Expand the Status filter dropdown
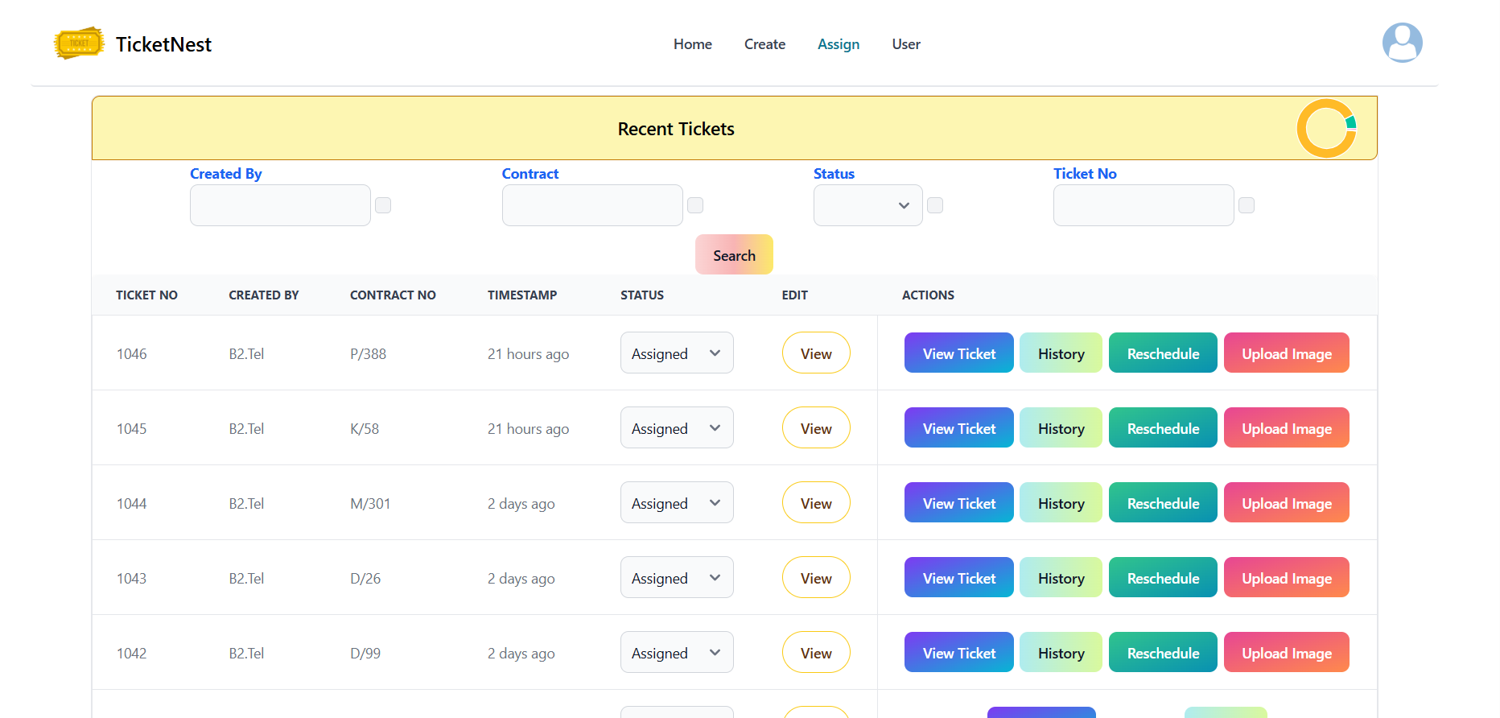Screen dimensions: 1500x718 pos(867,205)
